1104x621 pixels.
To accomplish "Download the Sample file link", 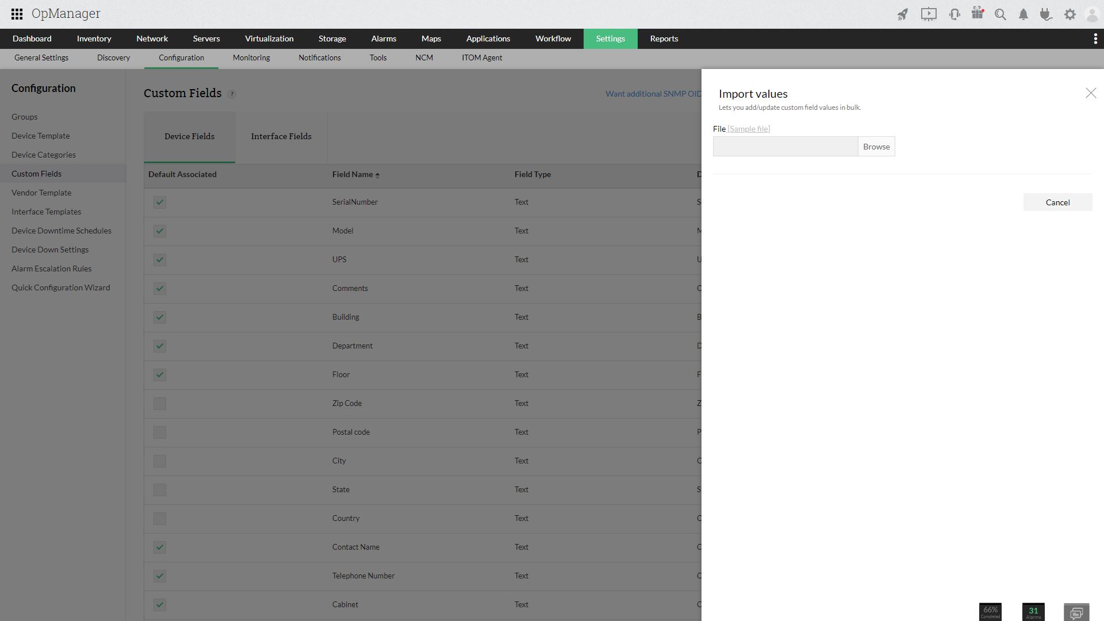I will 749,129.
